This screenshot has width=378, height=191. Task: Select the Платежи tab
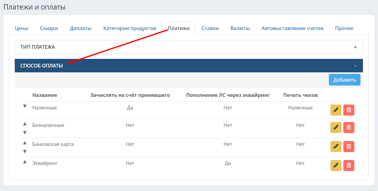pos(179,28)
